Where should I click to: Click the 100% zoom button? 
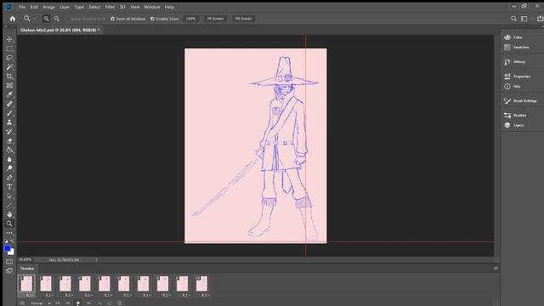190,19
